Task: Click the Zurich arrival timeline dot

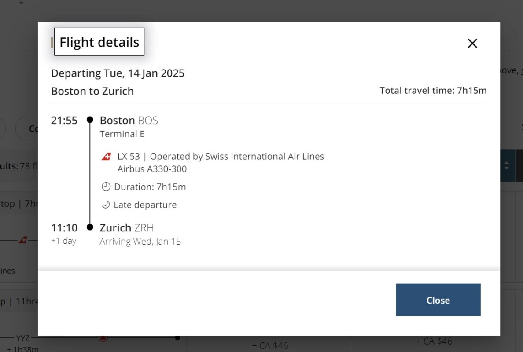Action: 90,227
